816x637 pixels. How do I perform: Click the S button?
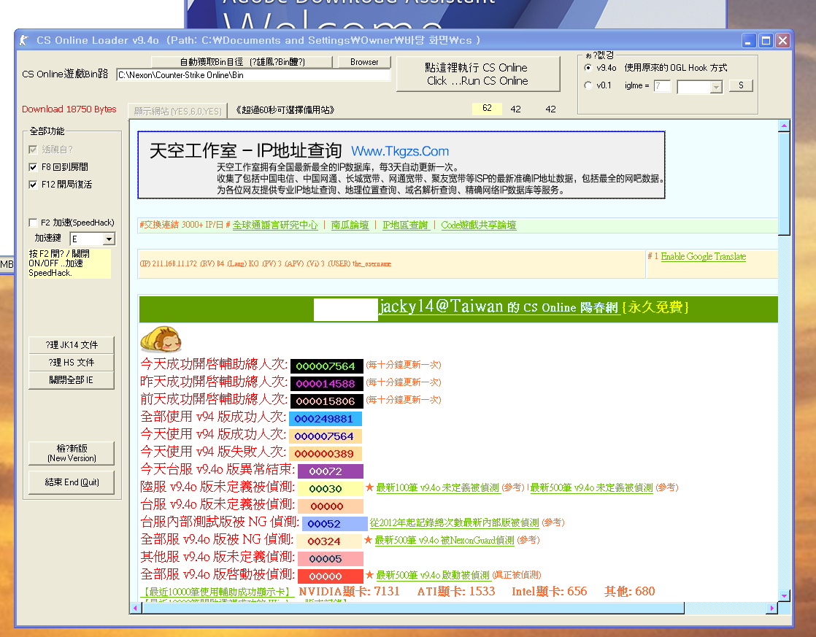tap(741, 85)
